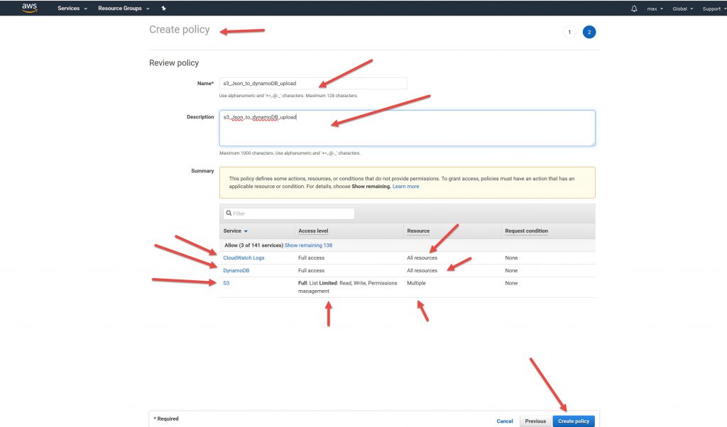Select step 2 indicator circle
The width and height of the screenshot is (727, 427).
[589, 32]
